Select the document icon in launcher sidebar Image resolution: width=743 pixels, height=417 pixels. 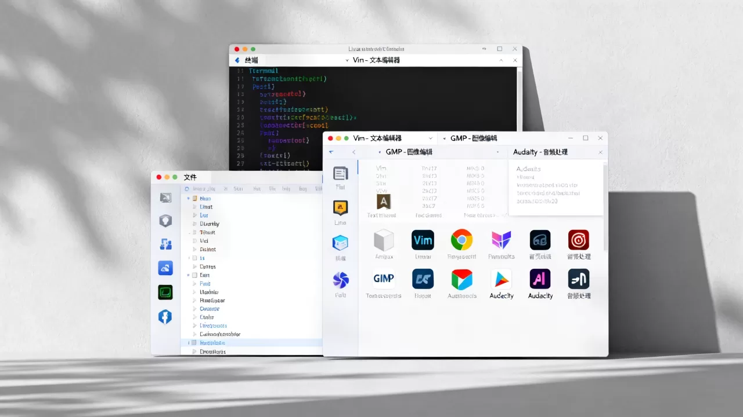coord(341,173)
